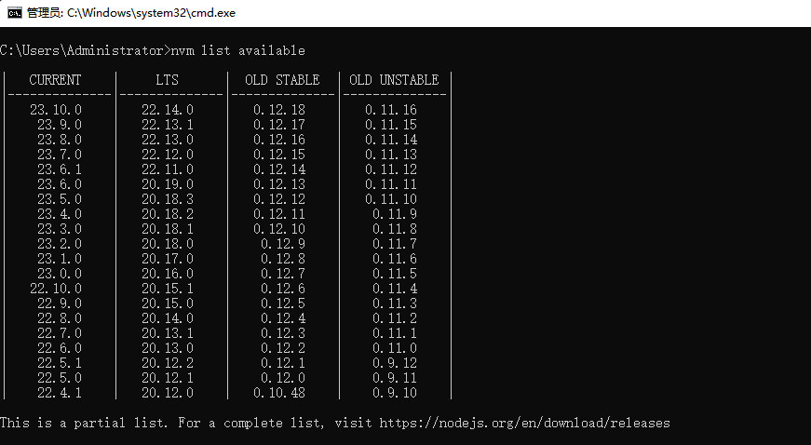This screenshot has height=445, width=811.
Task: Click version 0.10.48 in OLD STABLE
Action: point(279,393)
